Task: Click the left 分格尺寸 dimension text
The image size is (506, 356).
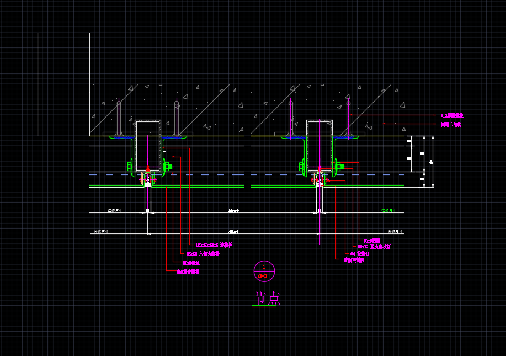Action: (x=101, y=232)
